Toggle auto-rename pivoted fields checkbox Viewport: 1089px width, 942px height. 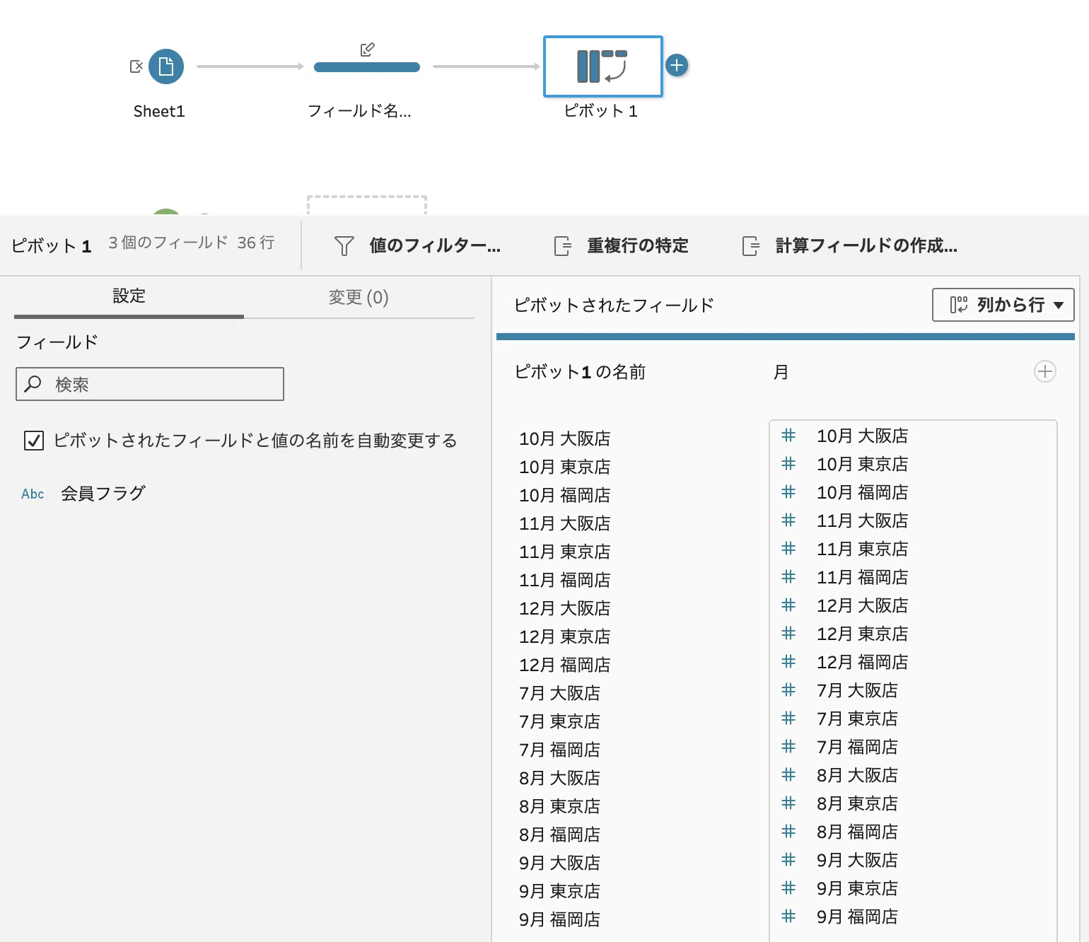[x=34, y=441]
